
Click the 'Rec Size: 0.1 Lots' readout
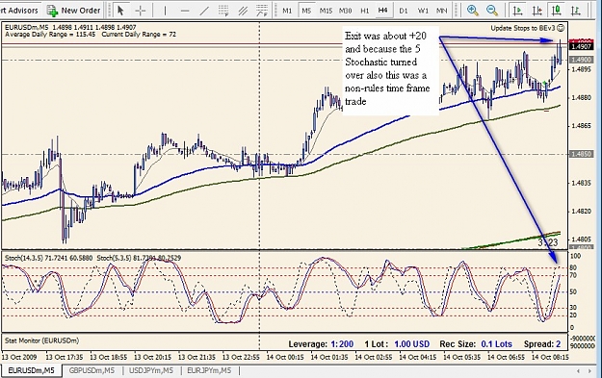(476, 344)
